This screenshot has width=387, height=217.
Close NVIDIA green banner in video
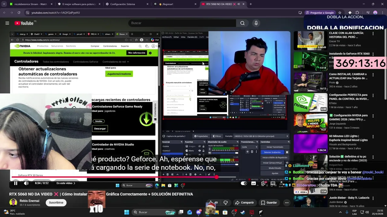point(150,53)
